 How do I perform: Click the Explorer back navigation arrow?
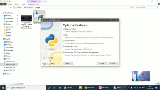pyautogui.click(x=2, y=7)
